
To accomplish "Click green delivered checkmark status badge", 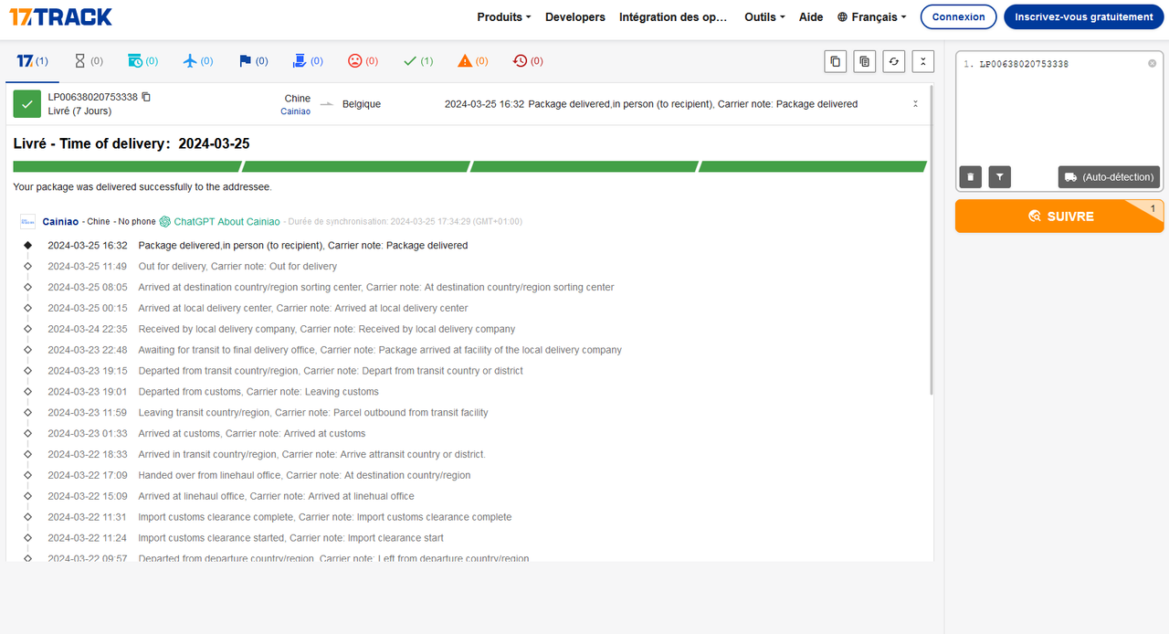I will [27, 104].
